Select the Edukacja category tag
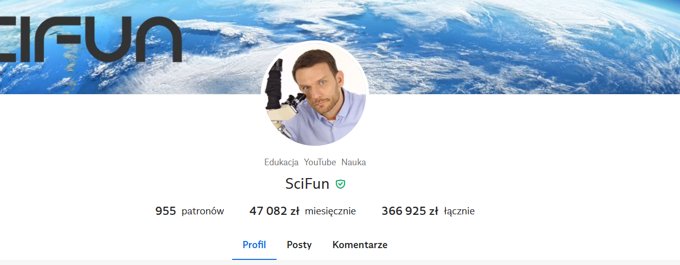This screenshot has width=680, height=265. [281, 162]
